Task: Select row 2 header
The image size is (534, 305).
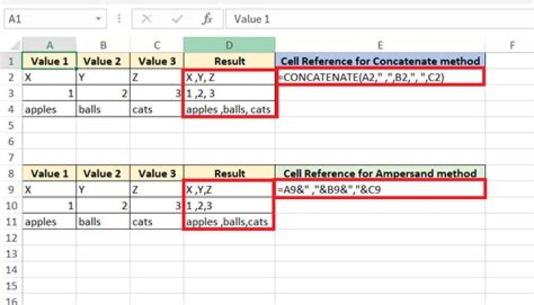Action: 11,77
